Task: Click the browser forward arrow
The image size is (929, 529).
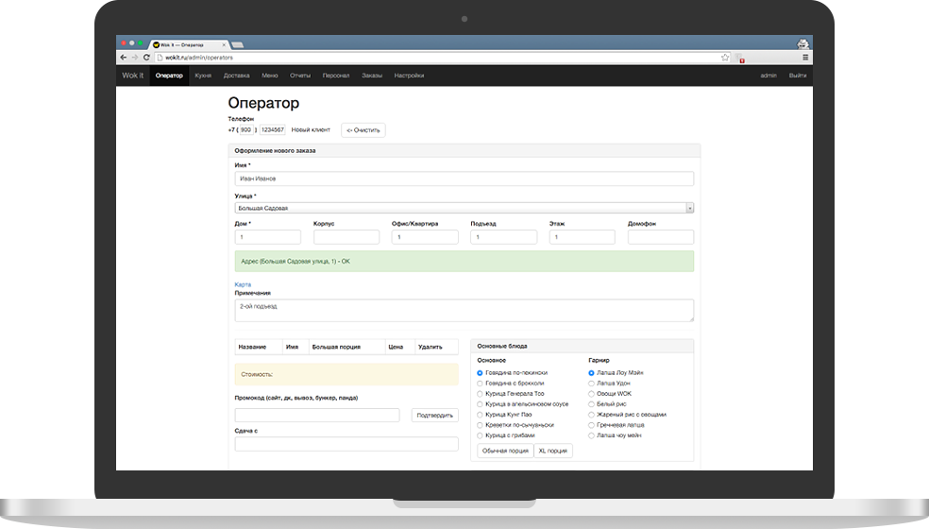Action: pyautogui.click(x=135, y=58)
